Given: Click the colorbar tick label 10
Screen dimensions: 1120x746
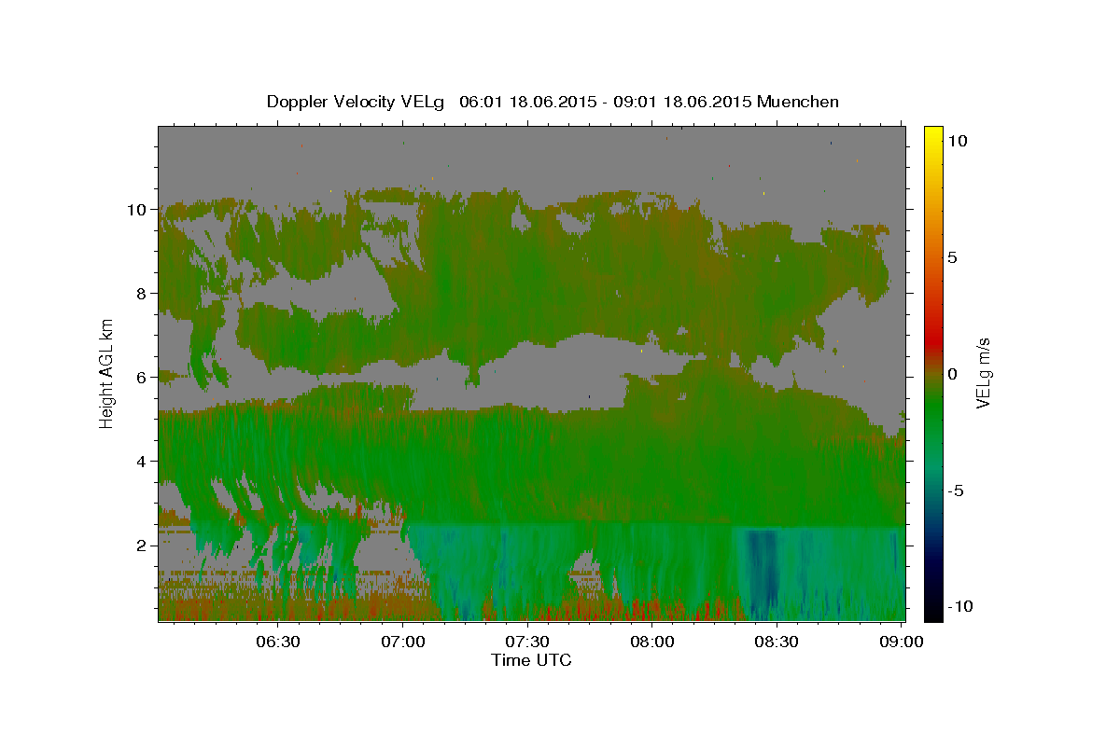Looking at the screenshot, I should [x=957, y=140].
